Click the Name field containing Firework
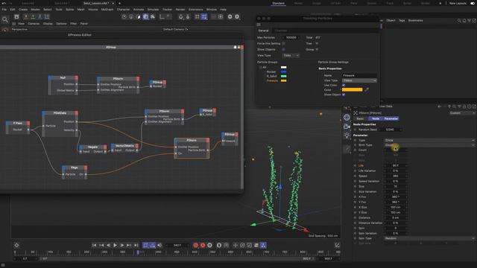The height and width of the screenshot is (268, 477). tap(359, 75)
